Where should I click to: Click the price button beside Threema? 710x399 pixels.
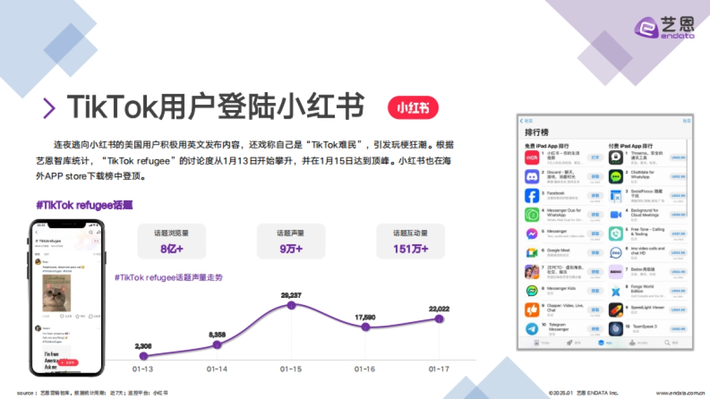pos(679,156)
